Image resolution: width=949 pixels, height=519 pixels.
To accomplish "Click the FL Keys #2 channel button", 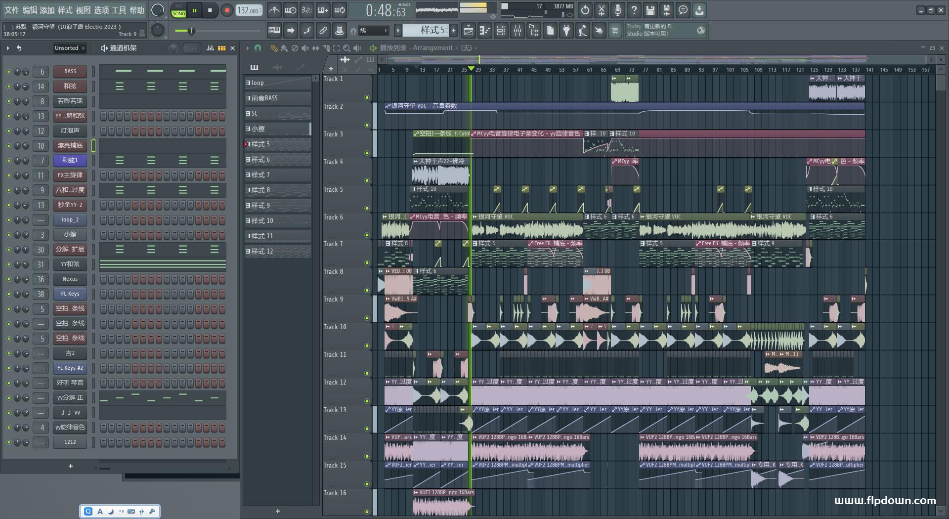I will click(70, 368).
